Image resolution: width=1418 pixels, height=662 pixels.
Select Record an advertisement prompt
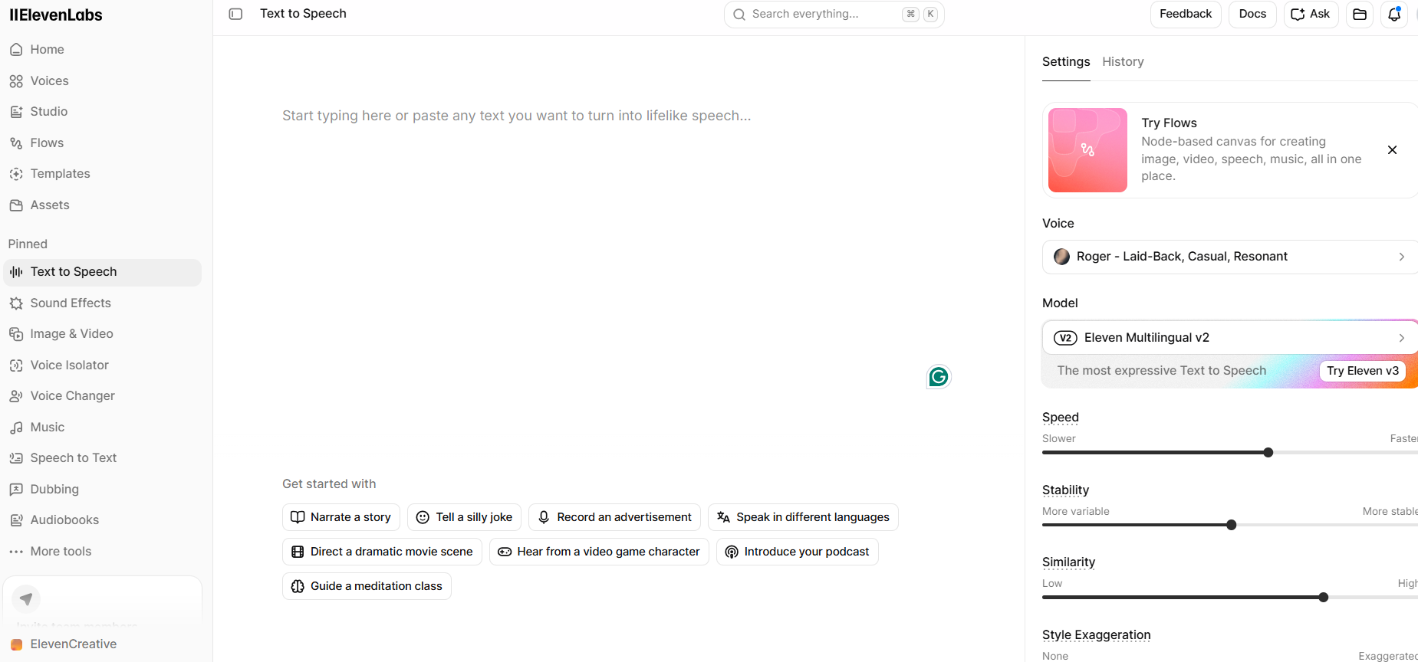614,517
